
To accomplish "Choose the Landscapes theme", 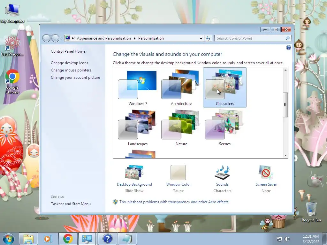I will (138, 128).
